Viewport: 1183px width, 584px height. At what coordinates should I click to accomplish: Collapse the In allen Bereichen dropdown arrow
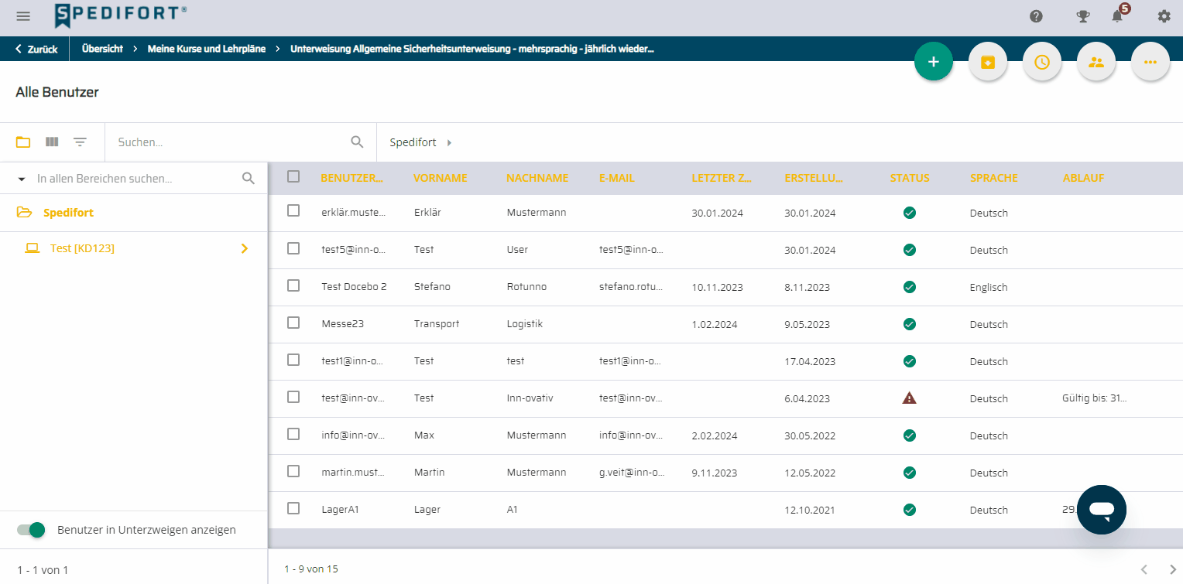click(22, 179)
